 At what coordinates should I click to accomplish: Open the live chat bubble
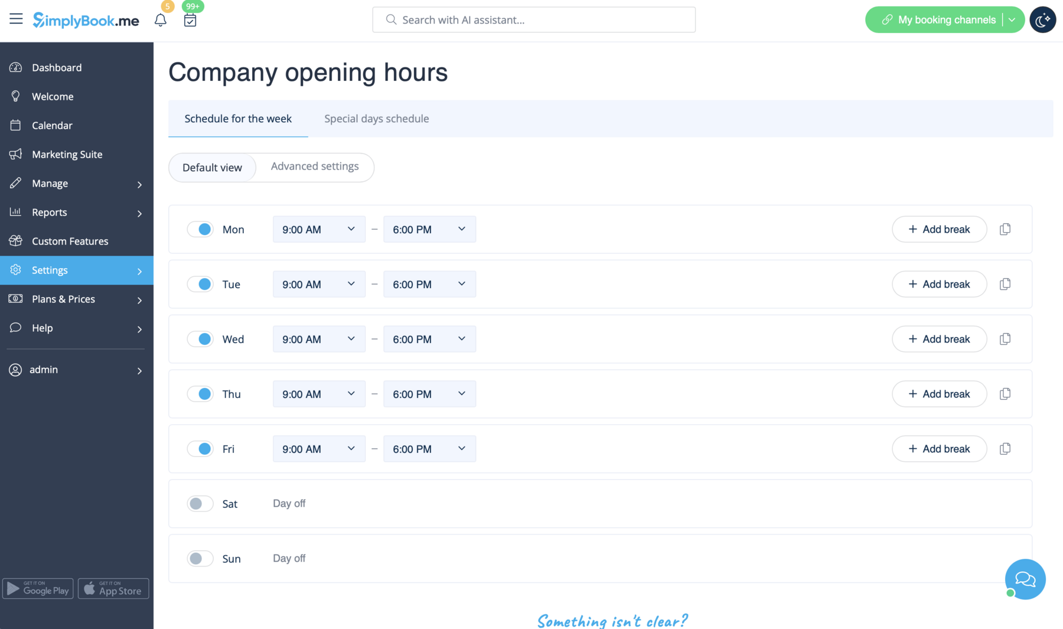(1025, 579)
